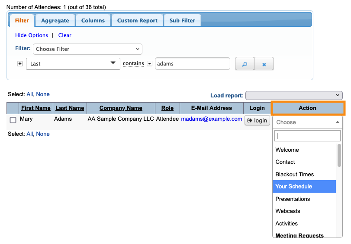This screenshot has height=244, width=351.
Task: Open the contains operator arrow menu
Action: tap(150, 63)
